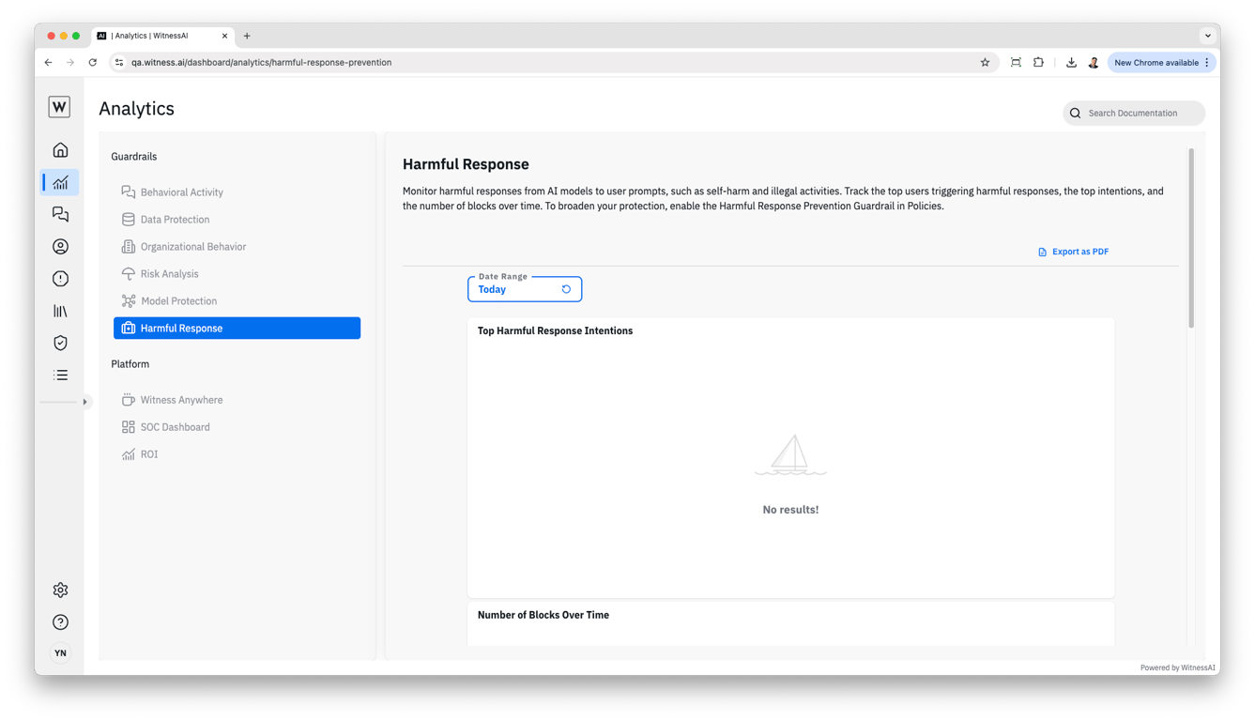Image resolution: width=1255 pixels, height=721 pixels.
Task: Click the search magnifier icon
Action: pos(1076,113)
